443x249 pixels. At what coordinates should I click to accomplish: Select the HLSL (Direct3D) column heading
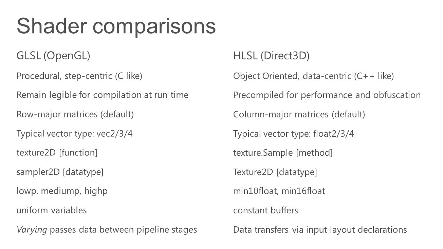click(x=271, y=56)
